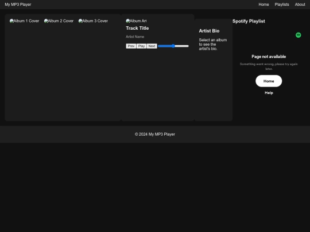Click the © 2024 My MP3 Player footer text

tap(155, 135)
